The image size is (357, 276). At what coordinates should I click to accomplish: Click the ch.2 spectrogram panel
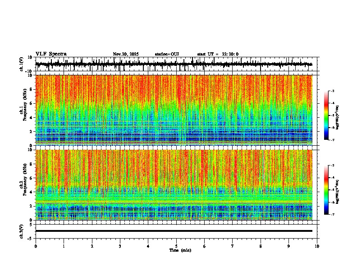(x=174, y=185)
